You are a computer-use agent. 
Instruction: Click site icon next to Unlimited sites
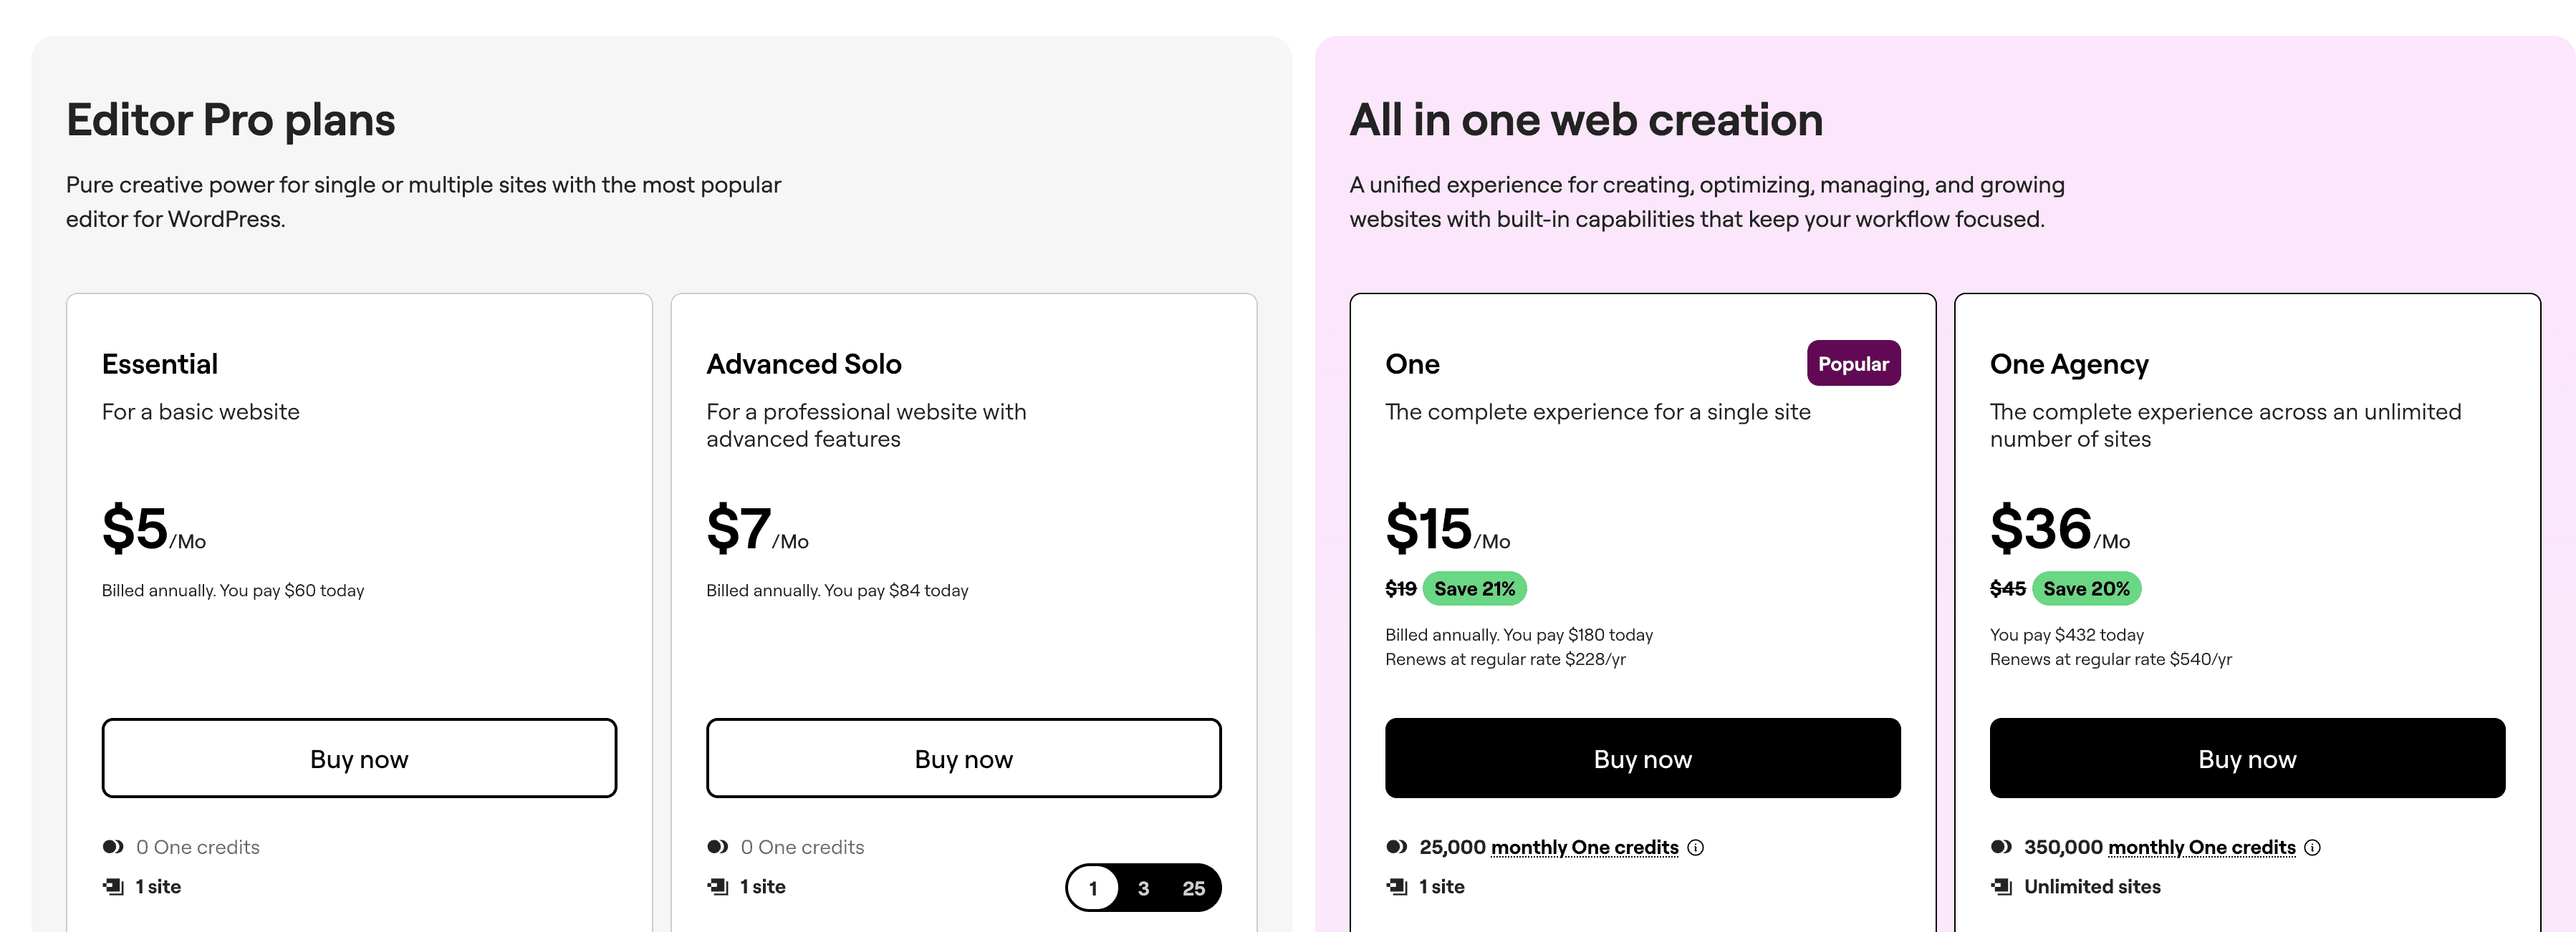2001,886
